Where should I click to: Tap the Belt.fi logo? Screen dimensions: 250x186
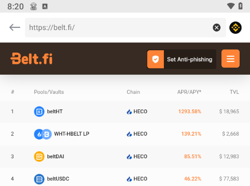point(31,59)
